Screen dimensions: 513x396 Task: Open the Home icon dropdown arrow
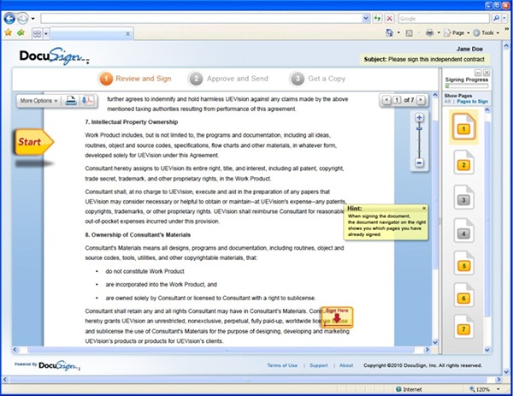click(x=398, y=33)
